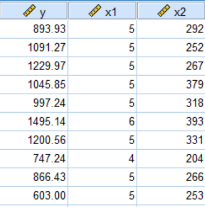
Task: Select the x2 cell with value 379
Action: coord(171,85)
